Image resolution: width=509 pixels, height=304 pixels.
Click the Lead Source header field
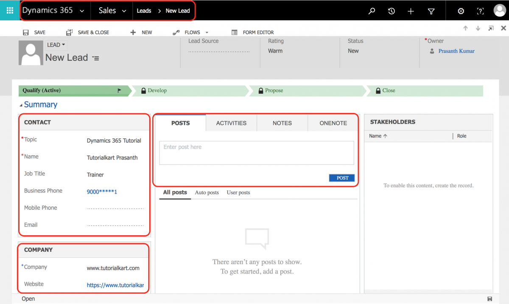(219, 51)
